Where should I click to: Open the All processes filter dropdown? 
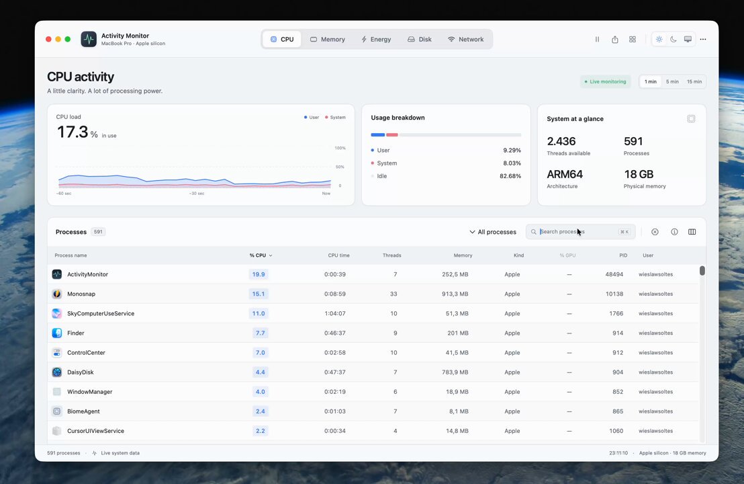pos(492,232)
